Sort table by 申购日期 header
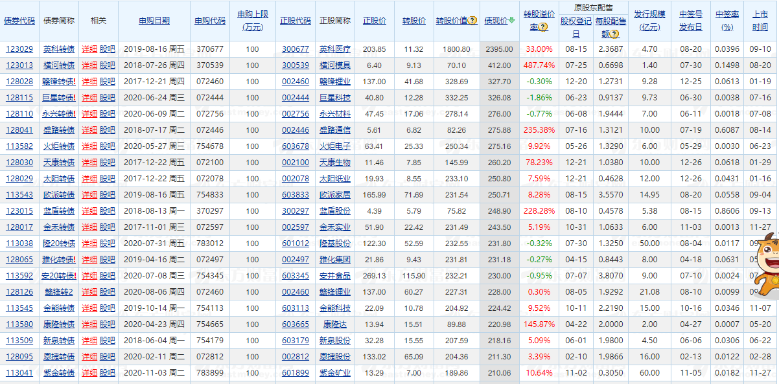Viewport: 779px width, 384px height. pos(154,21)
